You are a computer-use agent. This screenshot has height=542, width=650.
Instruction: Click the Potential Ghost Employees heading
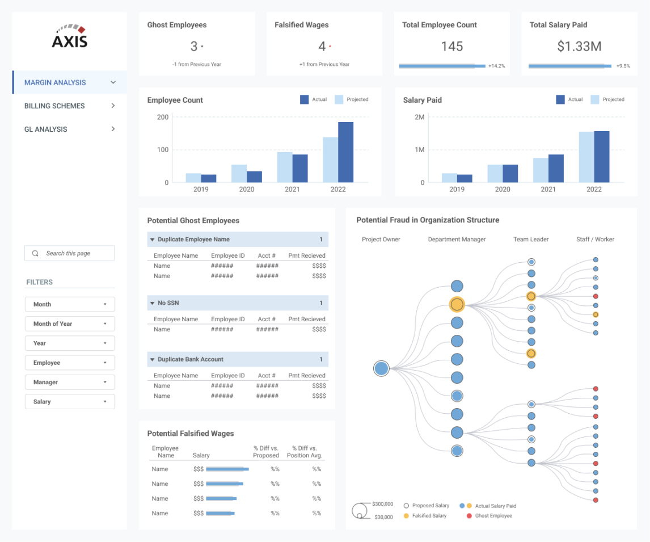pos(193,221)
